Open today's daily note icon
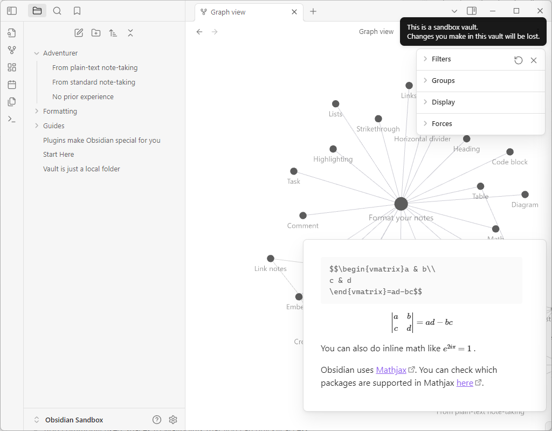The height and width of the screenshot is (431, 552). tap(12, 85)
